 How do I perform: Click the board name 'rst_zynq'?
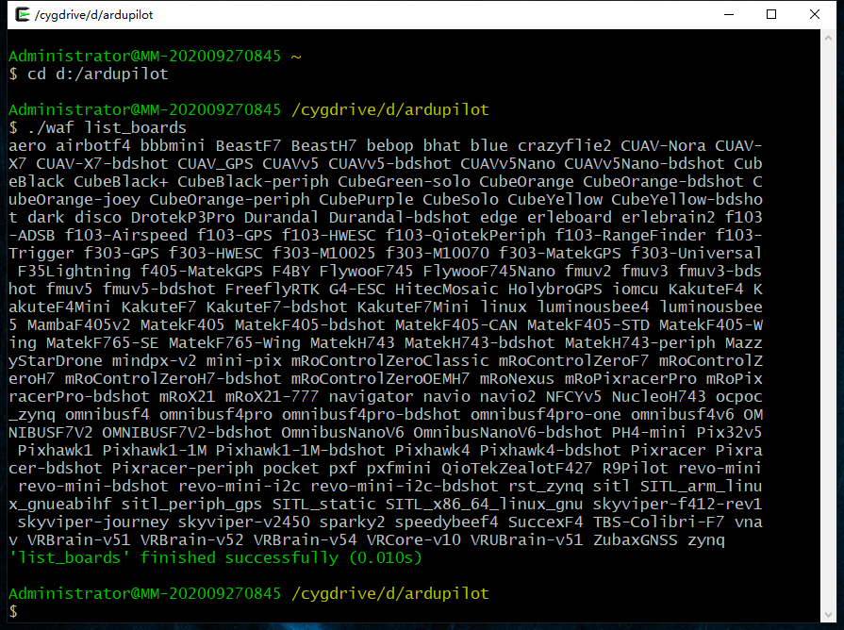[x=545, y=486]
